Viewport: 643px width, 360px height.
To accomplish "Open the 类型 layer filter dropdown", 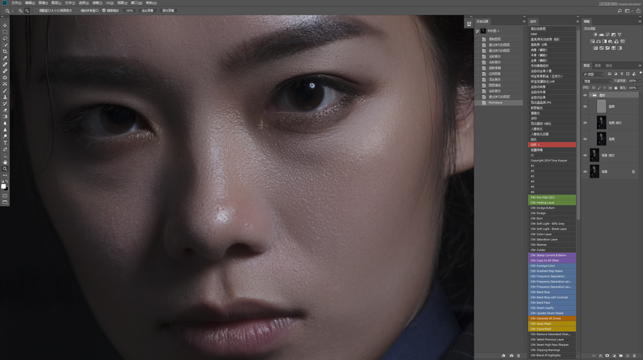I will tap(594, 74).
